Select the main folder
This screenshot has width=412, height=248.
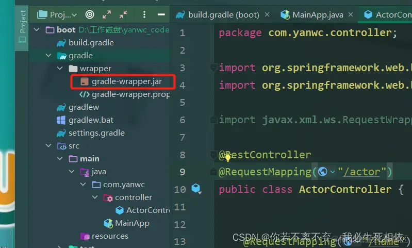pyautogui.click(x=90, y=159)
